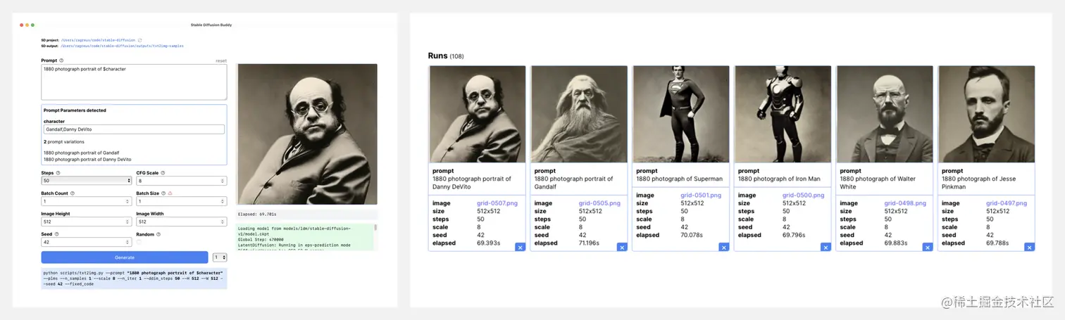Select Iron Man thumbnail in Runs
This screenshot has height=320, width=1065.
(x=783, y=114)
